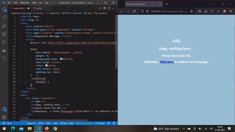Open the feedback icon in status bar

coord(109,123)
